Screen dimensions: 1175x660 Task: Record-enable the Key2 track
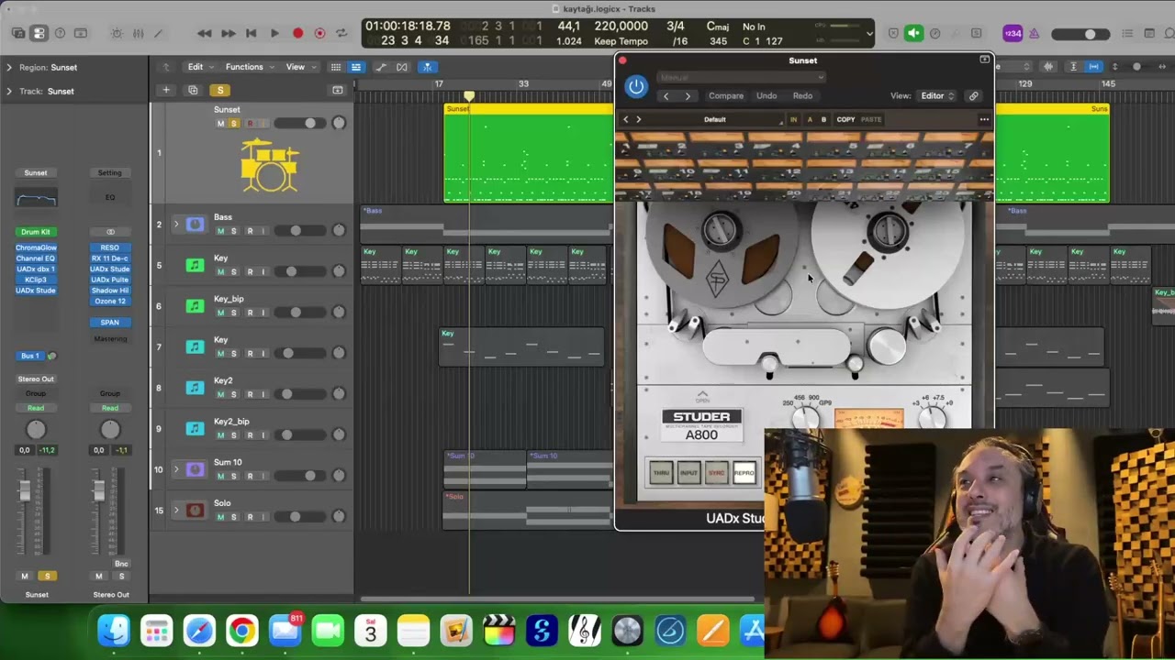click(x=250, y=394)
